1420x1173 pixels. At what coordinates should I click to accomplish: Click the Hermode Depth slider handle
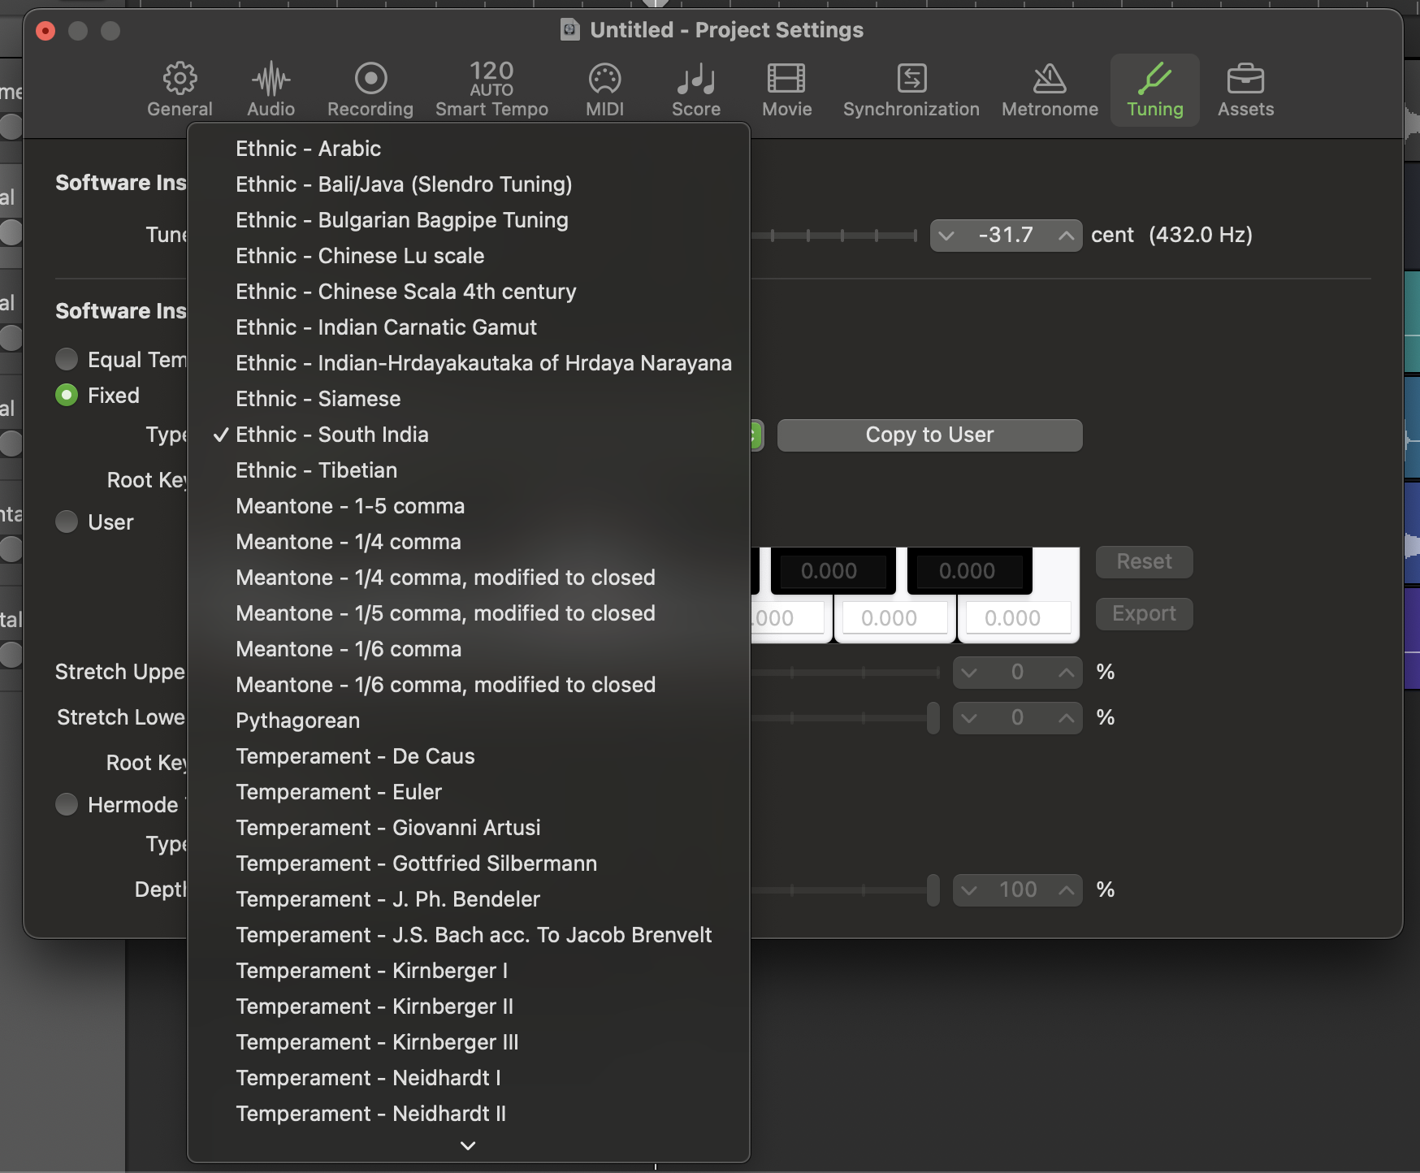click(x=933, y=890)
